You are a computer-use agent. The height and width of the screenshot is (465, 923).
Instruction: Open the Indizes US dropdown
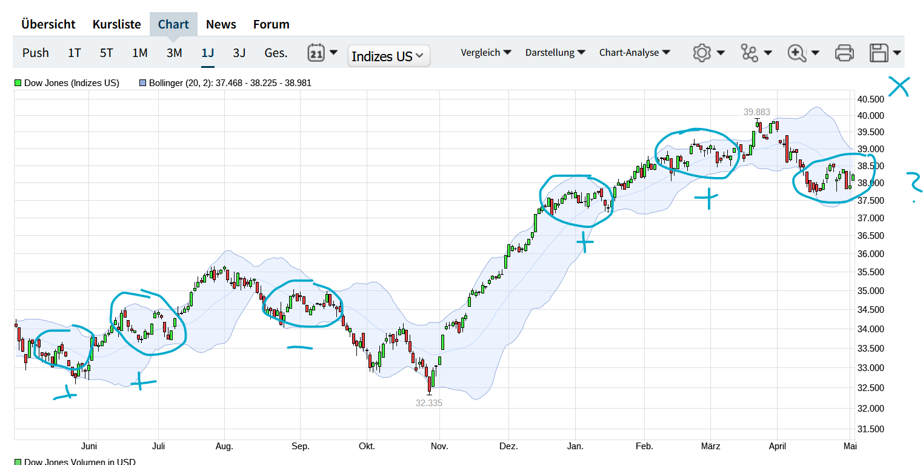point(389,56)
